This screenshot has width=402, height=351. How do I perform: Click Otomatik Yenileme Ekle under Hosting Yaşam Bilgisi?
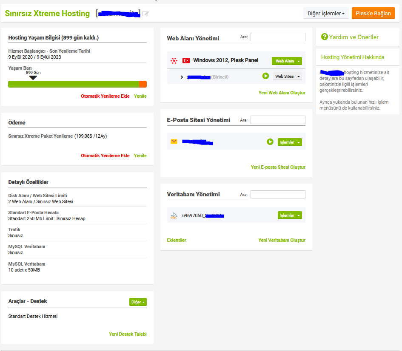pyautogui.click(x=105, y=96)
